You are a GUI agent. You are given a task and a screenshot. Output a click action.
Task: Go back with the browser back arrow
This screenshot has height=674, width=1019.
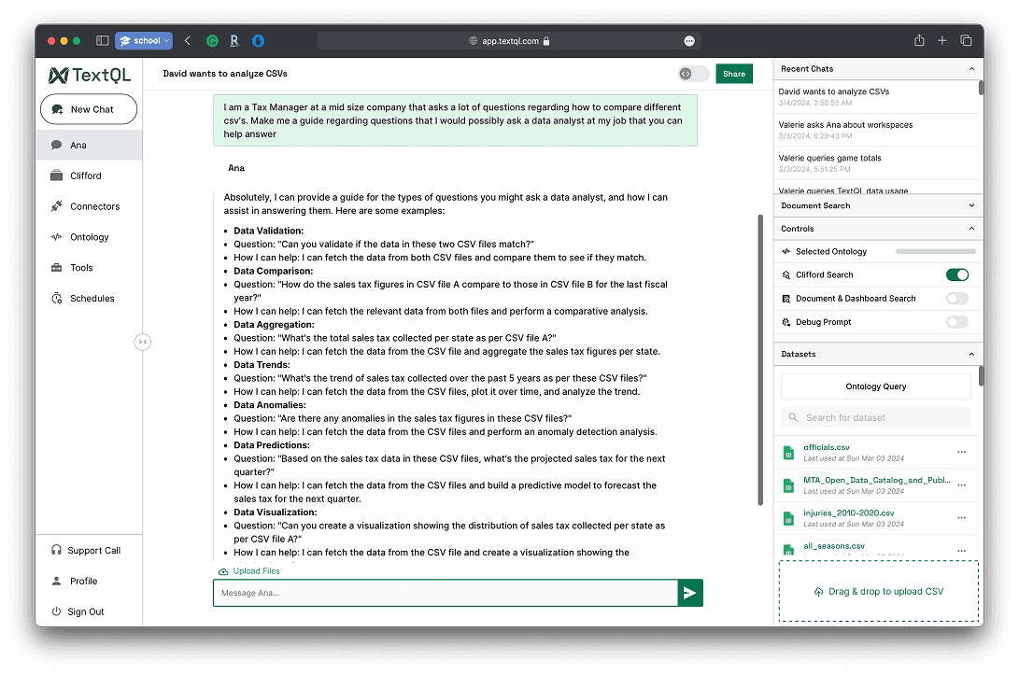(x=188, y=41)
